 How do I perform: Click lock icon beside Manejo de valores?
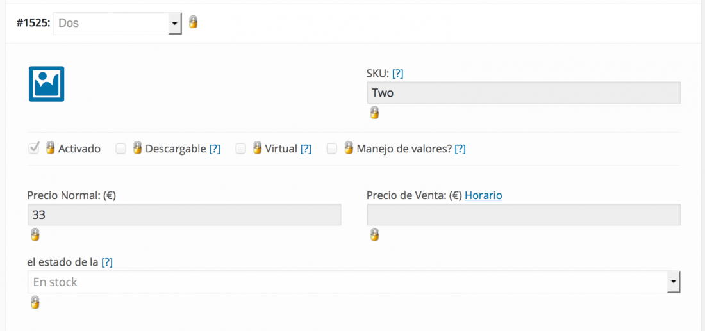pyautogui.click(x=349, y=148)
